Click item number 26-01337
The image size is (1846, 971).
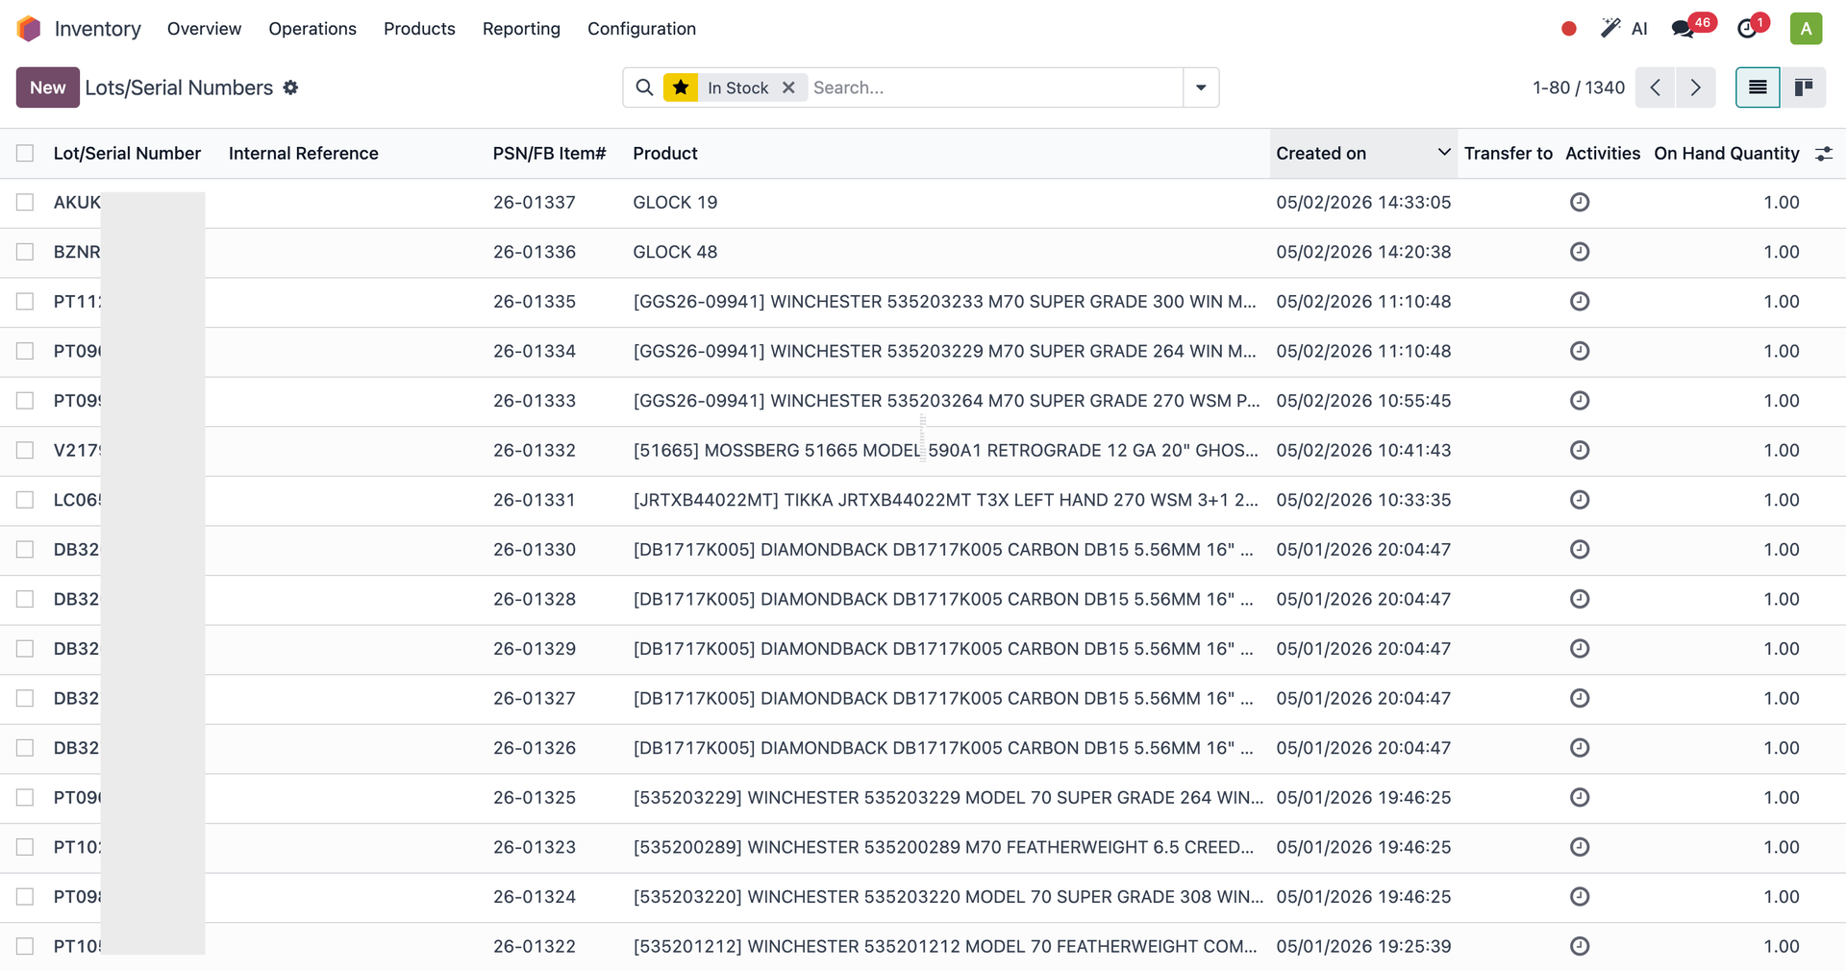tap(535, 202)
